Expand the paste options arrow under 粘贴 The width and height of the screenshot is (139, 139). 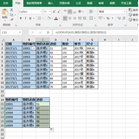pyautogui.click(x=5, y=20)
